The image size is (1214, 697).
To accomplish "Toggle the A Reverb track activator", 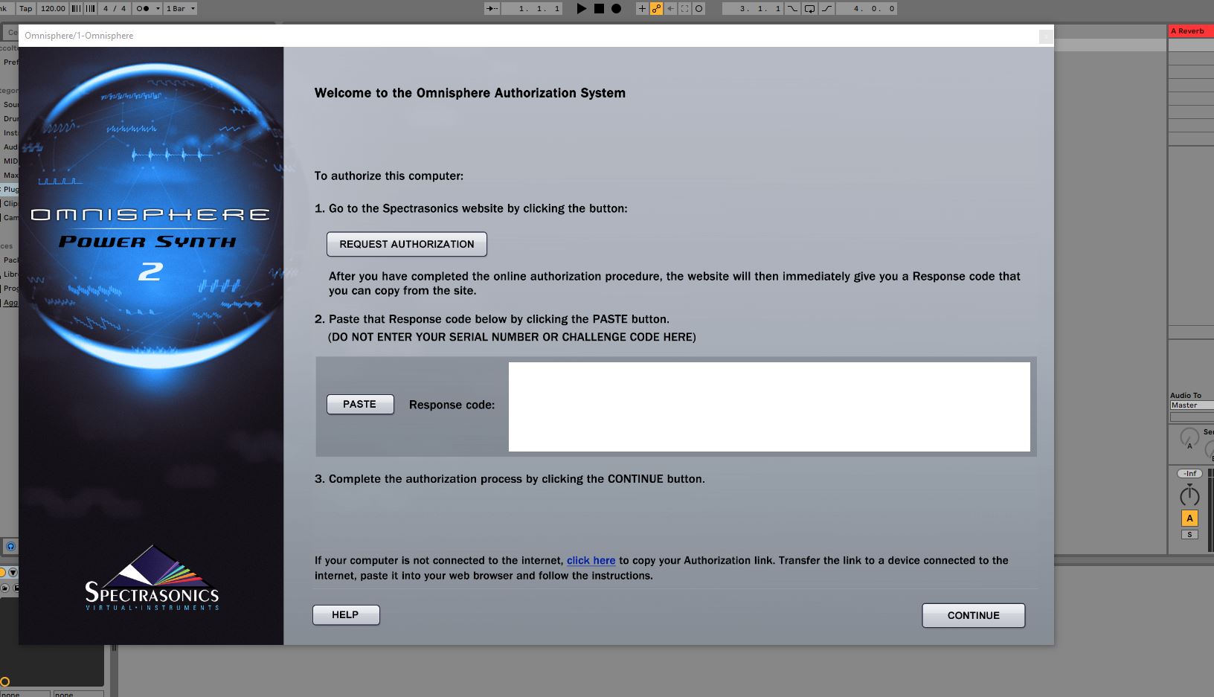I will 1189,518.
